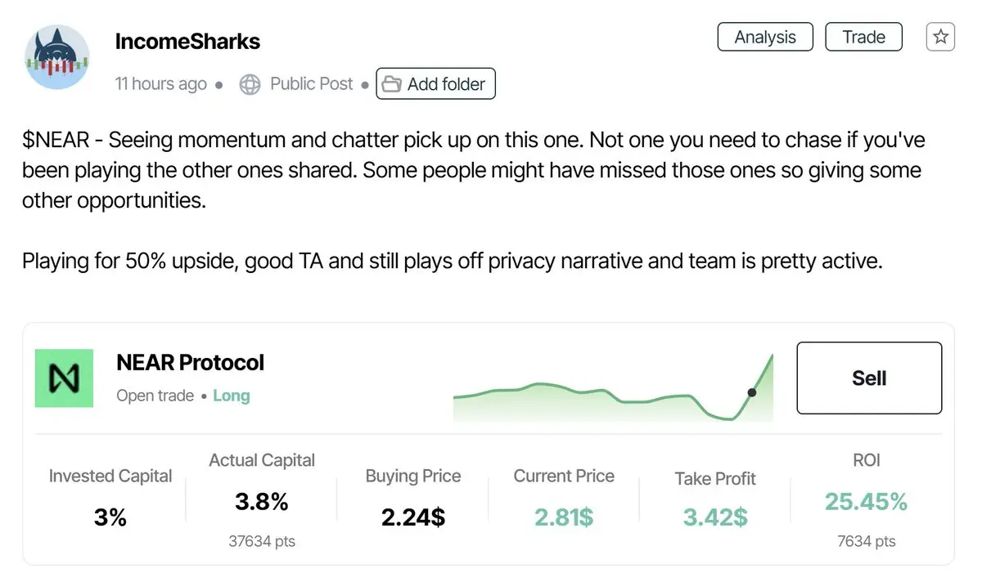Click the 3.42$ Take Profit value

coord(715,517)
